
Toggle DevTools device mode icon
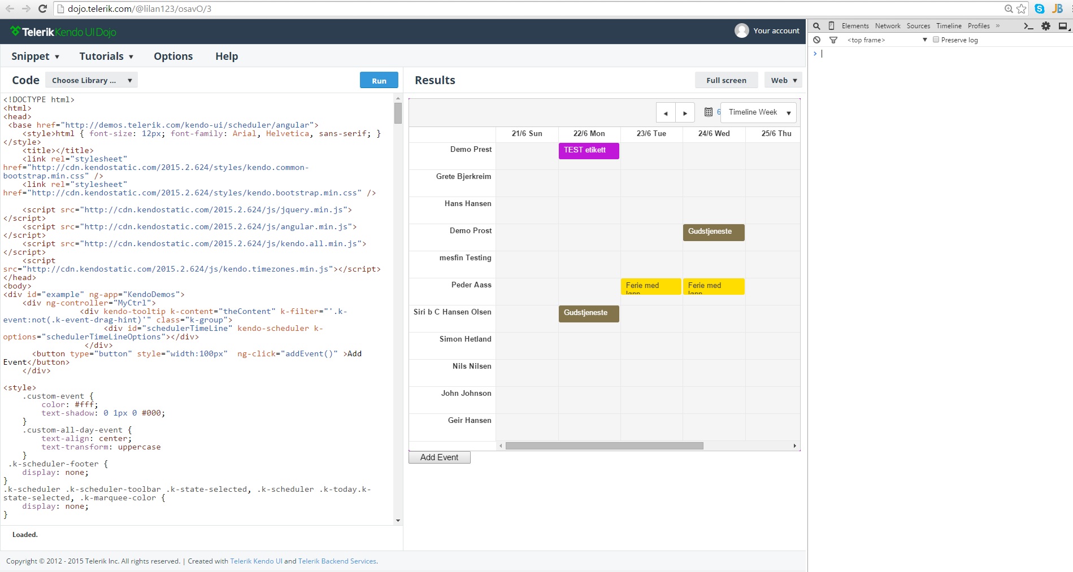(x=831, y=26)
